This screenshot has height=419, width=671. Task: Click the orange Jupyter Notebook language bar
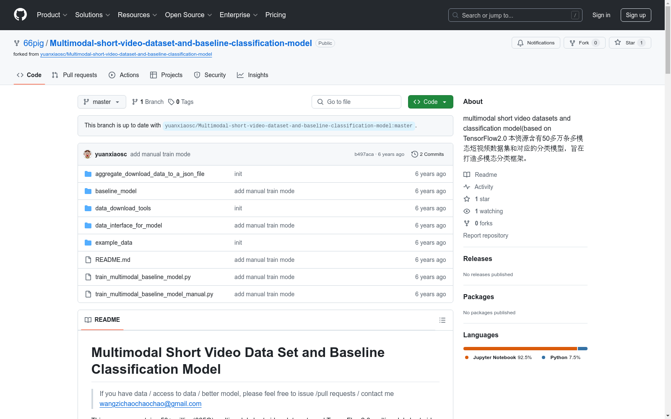pyautogui.click(x=520, y=349)
